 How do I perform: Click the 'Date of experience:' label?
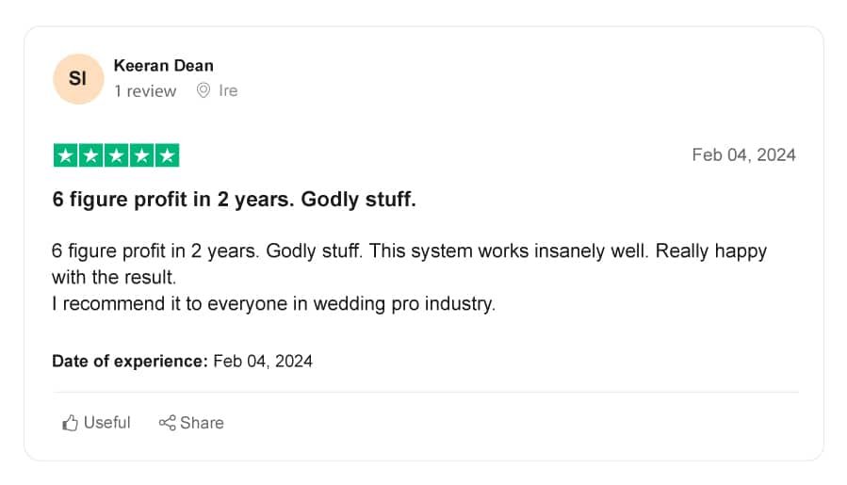point(130,361)
